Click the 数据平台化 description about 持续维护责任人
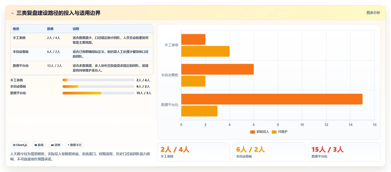The image size is (391, 172). pos(111,68)
